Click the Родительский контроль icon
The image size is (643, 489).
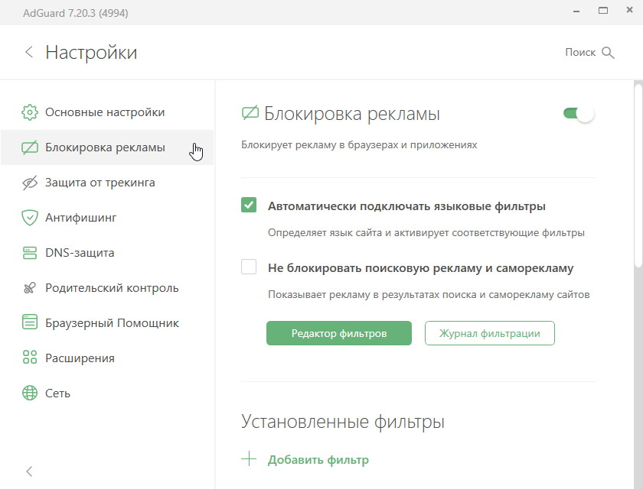30,288
